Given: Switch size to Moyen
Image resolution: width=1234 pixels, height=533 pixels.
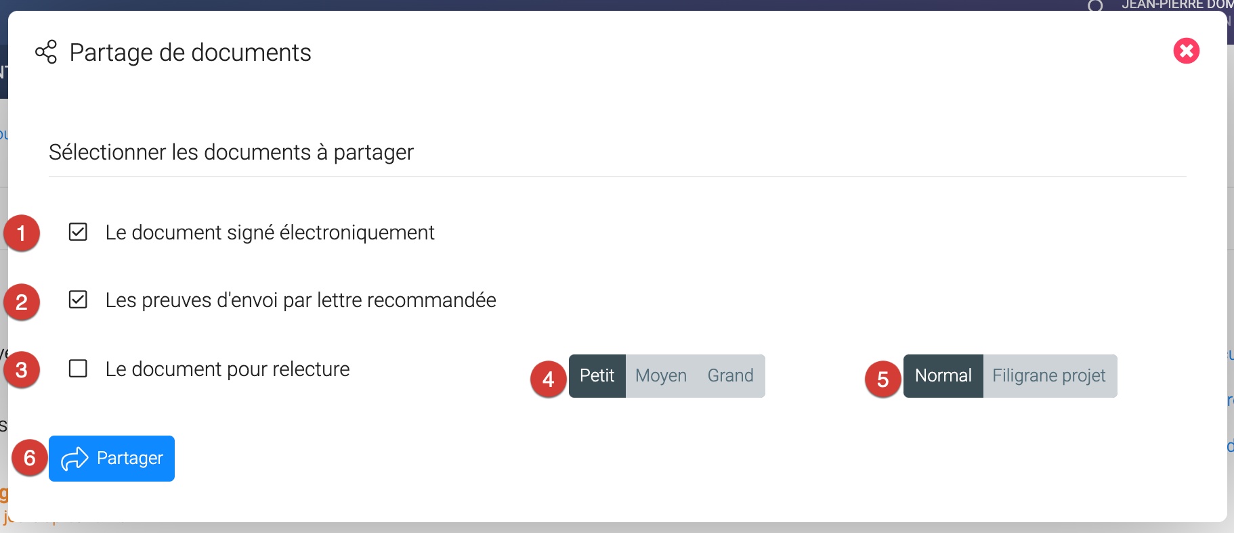Looking at the screenshot, I should tap(661, 376).
